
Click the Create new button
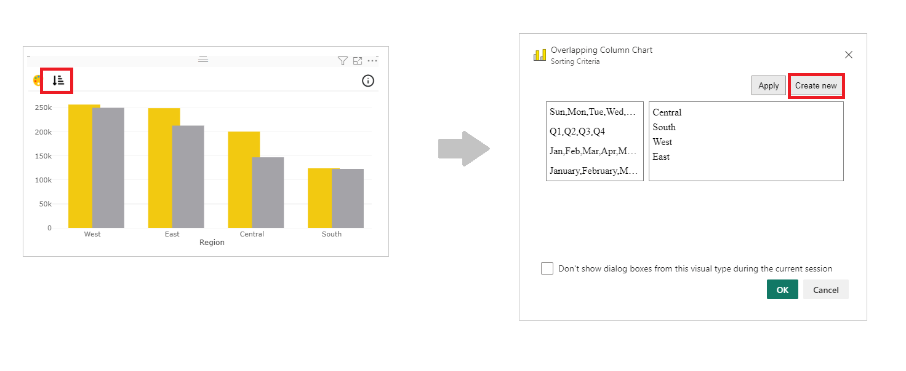point(816,85)
